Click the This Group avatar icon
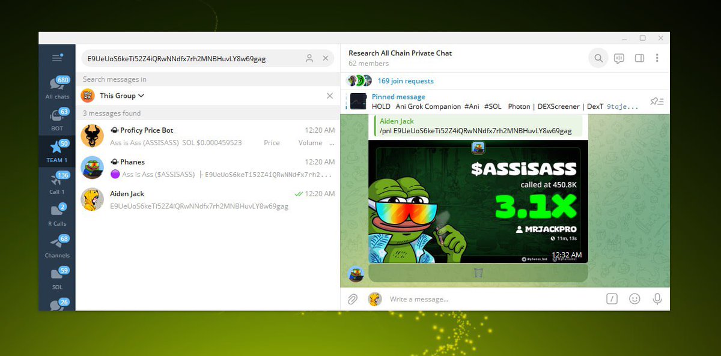Viewport: 721px width, 356px height. 88,95
